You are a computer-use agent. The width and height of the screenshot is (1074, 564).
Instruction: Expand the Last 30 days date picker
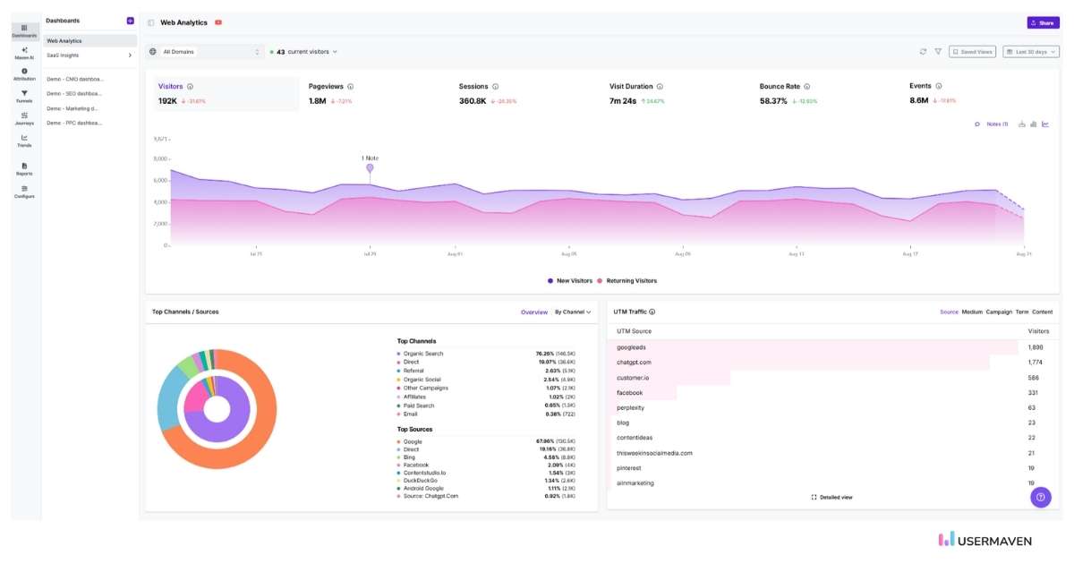point(1030,52)
